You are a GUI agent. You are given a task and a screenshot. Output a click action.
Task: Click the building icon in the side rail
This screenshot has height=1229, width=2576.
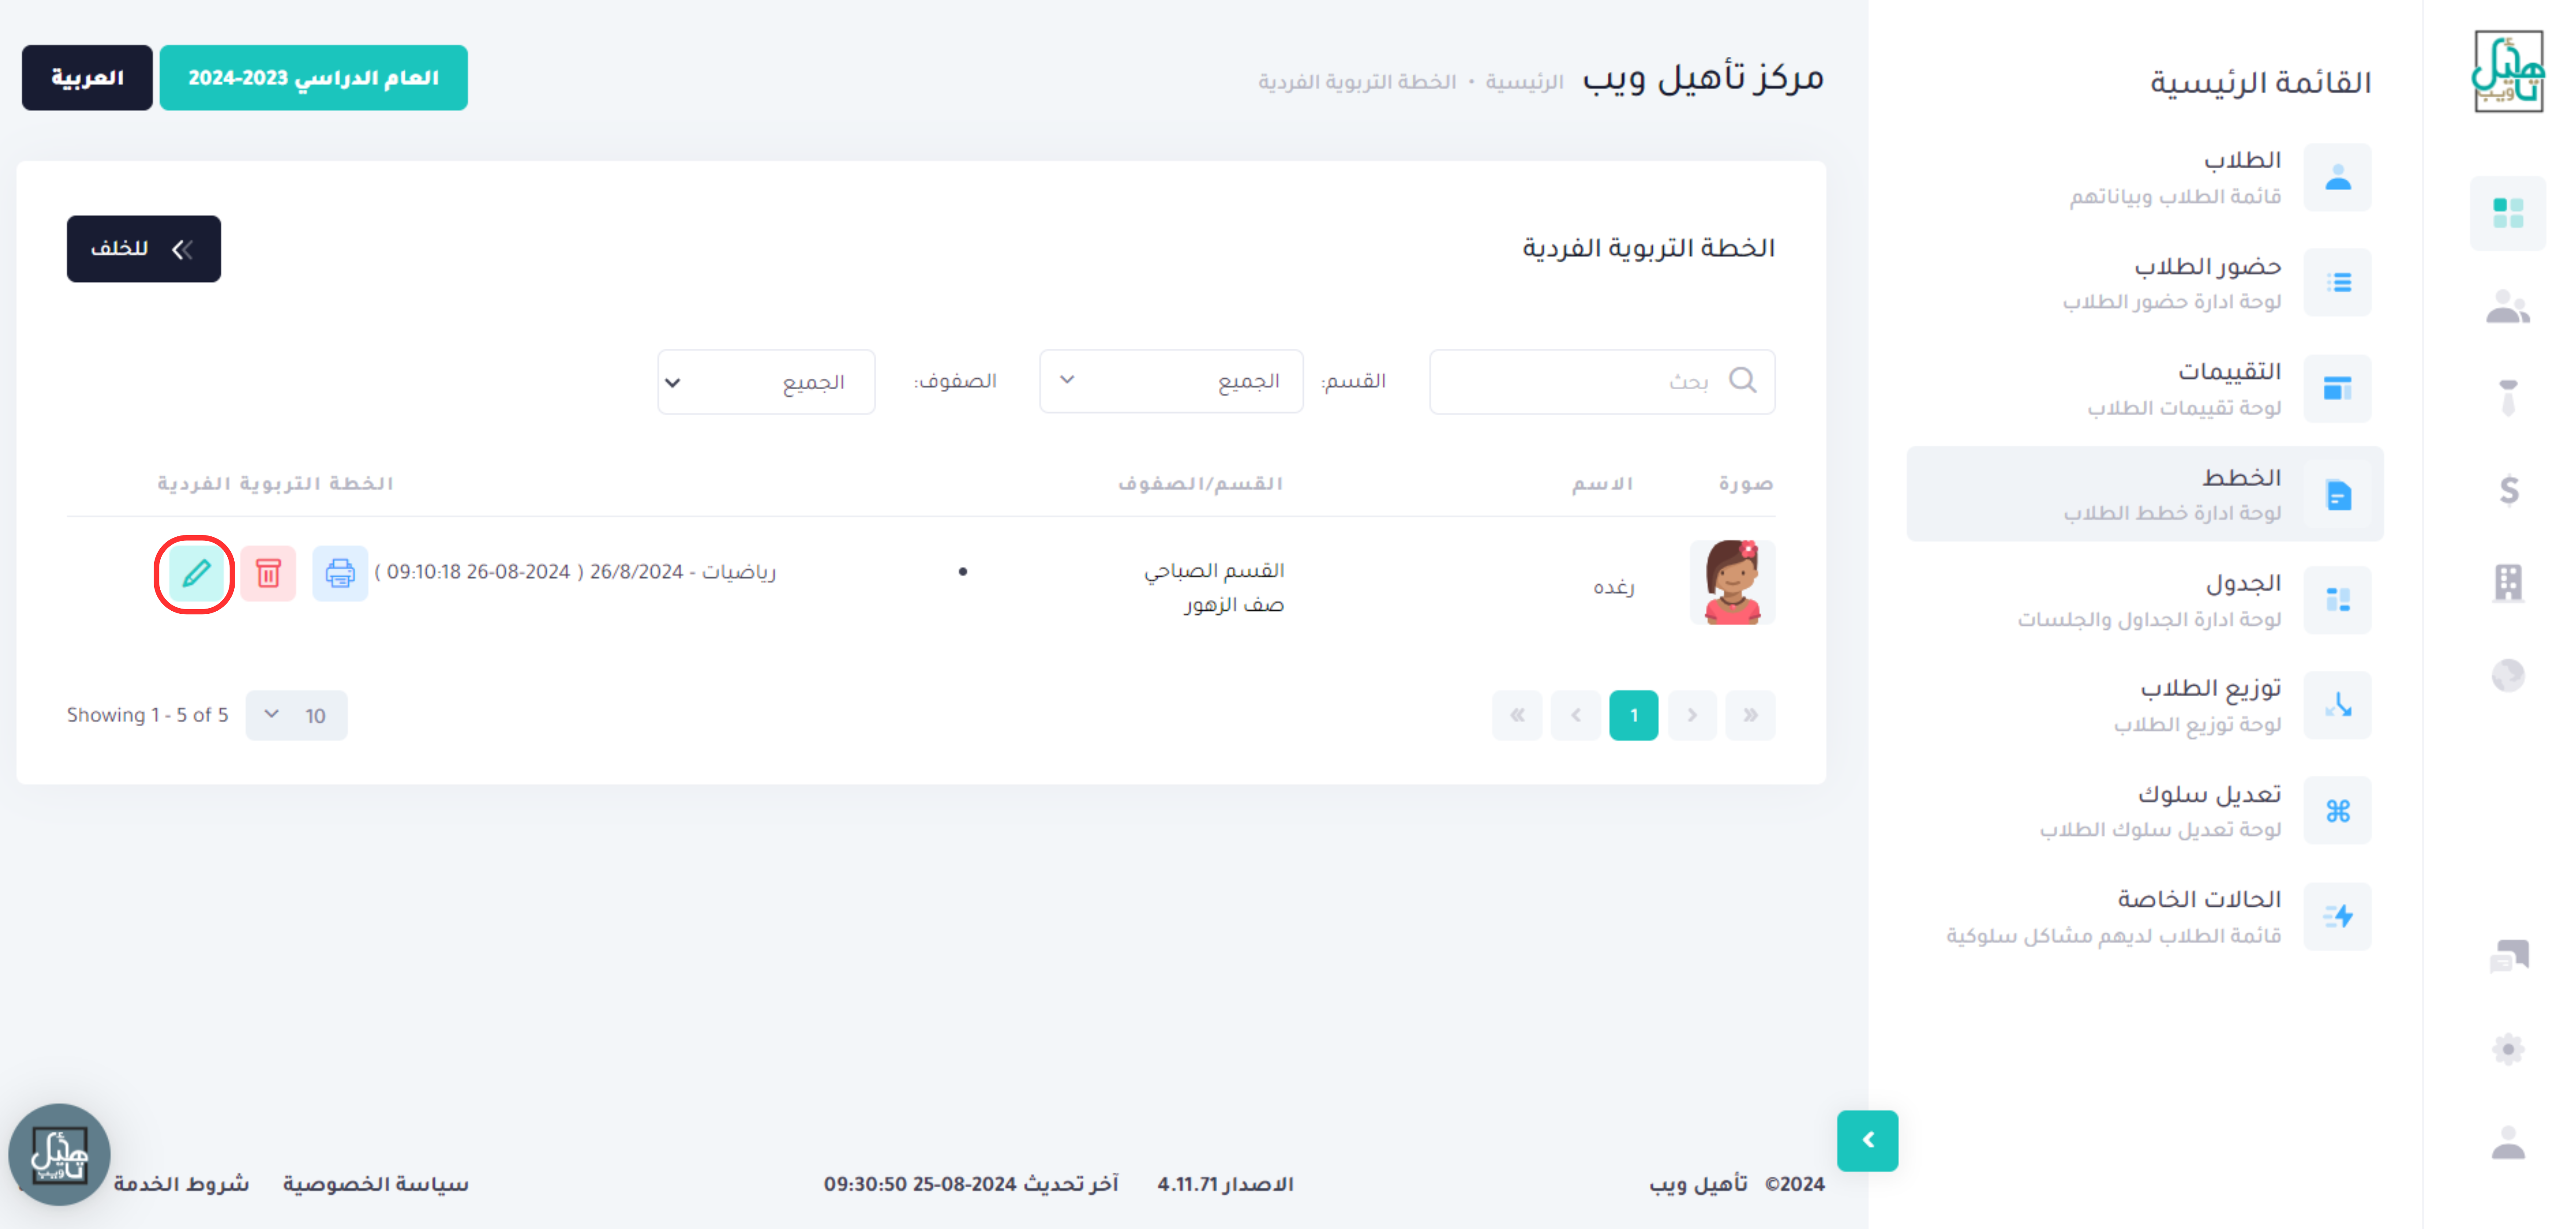click(2508, 582)
